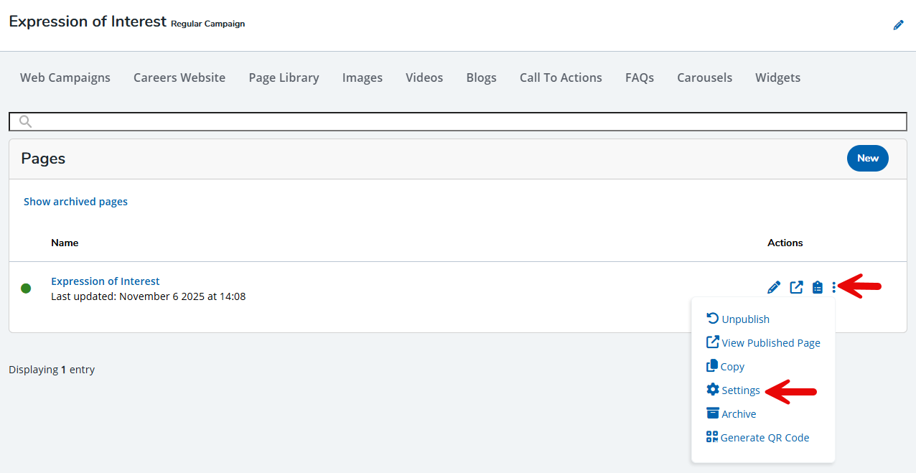Image resolution: width=916 pixels, height=473 pixels.
Task: Click the campaign title edit pencil icon
Action: pyautogui.click(x=898, y=25)
